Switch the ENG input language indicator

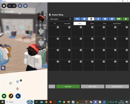tap(116, 102)
